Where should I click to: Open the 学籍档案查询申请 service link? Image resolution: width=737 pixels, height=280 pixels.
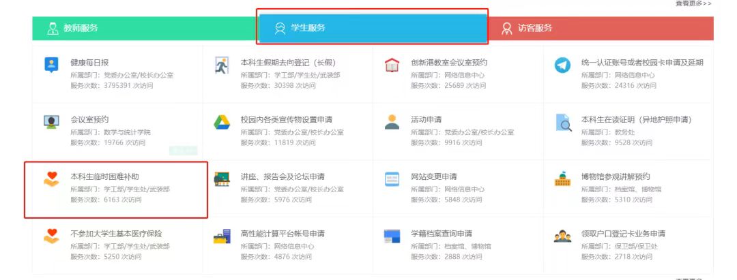point(442,234)
